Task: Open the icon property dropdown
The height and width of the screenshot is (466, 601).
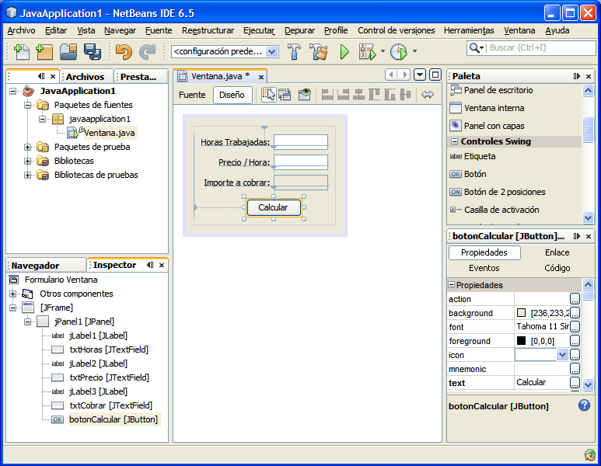Action: click(562, 355)
